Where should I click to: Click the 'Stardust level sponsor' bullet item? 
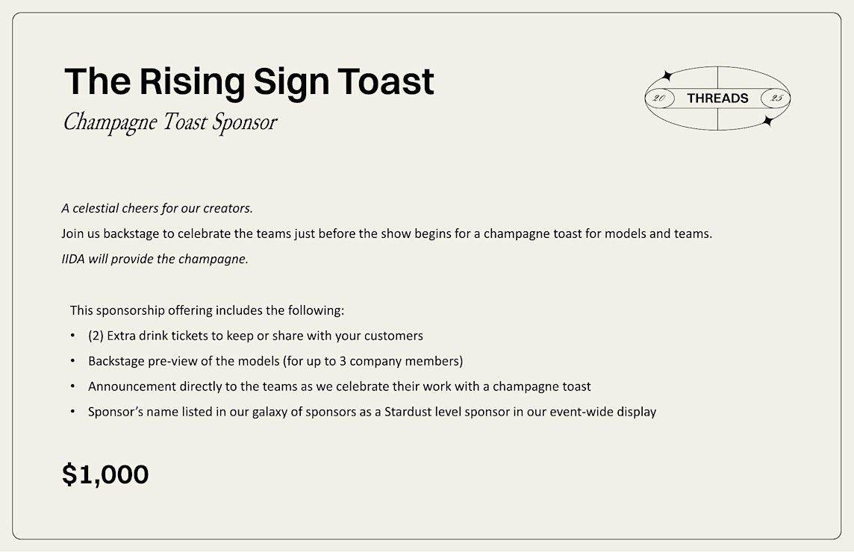(x=372, y=412)
